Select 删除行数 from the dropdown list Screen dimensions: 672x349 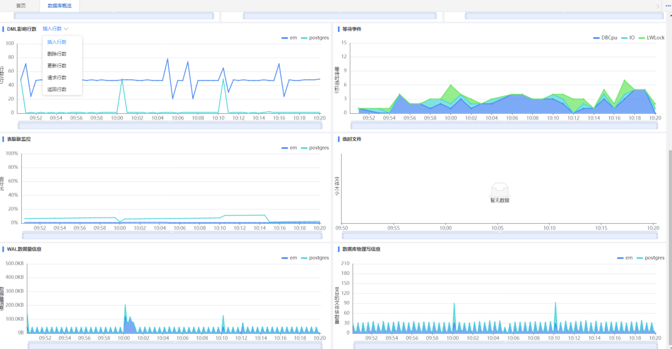tap(57, 54)
